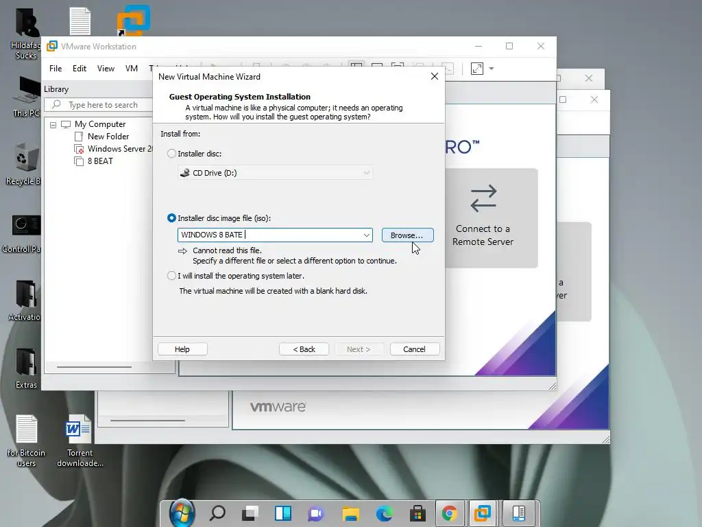Click the Start orb on the taskbar
Viewport: 702px width, 527px height.
coord(182,513)
